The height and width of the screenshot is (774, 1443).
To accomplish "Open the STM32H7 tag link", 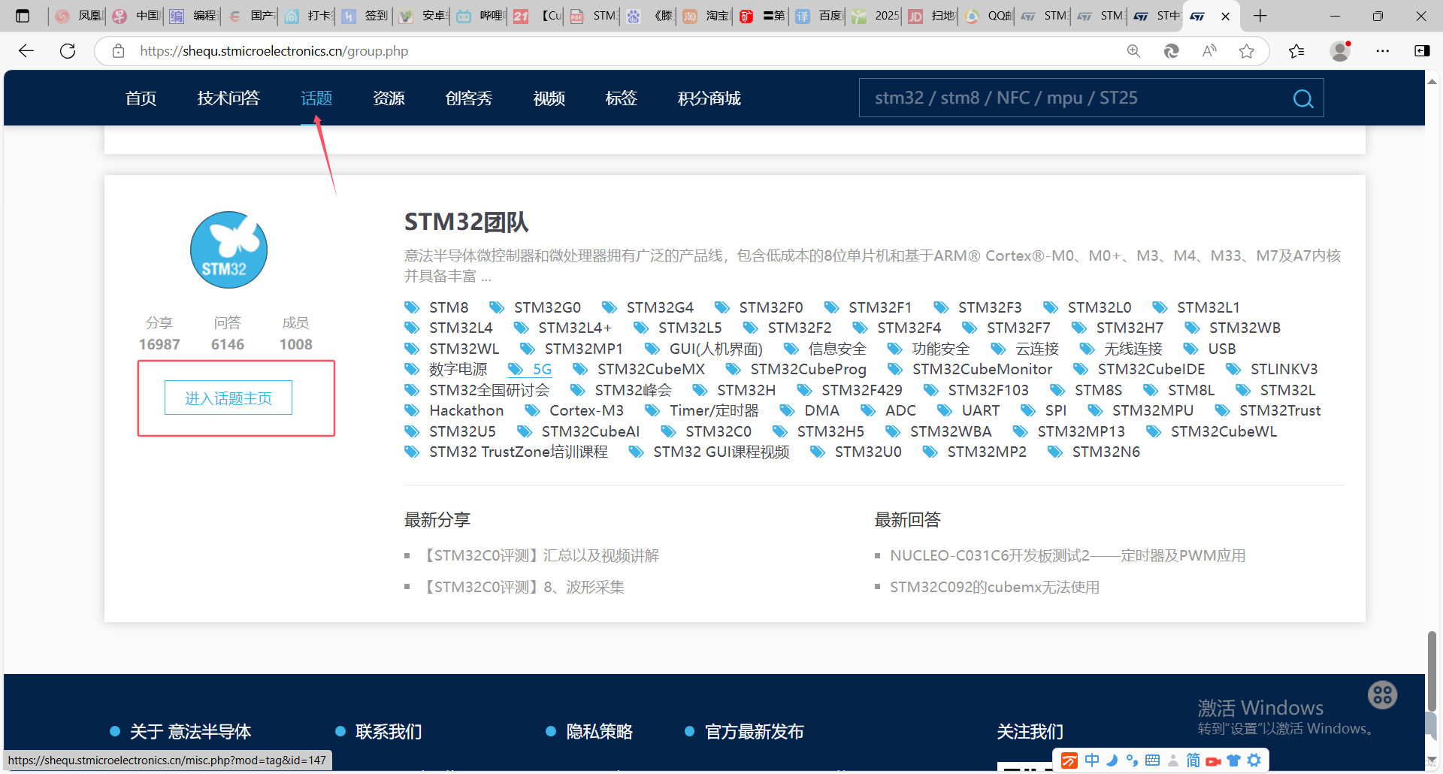I will click(1130, 328).
